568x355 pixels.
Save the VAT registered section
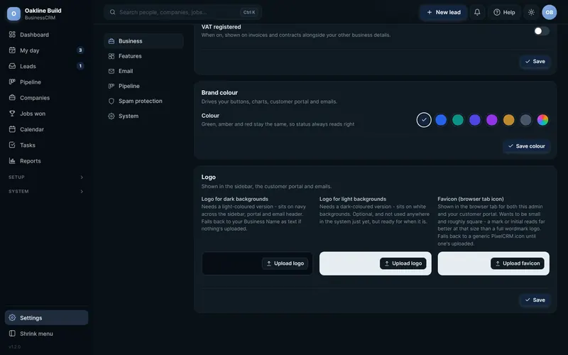coord(535,62)
